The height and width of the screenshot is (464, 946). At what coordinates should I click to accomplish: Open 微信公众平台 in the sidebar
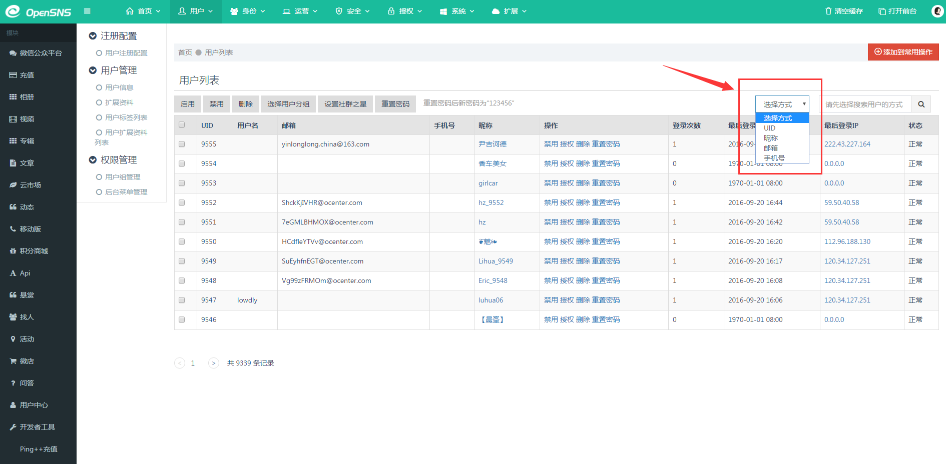point(40,53)
